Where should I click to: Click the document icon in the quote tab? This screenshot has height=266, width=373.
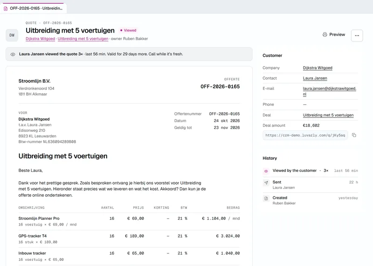(x=6, y=8)
